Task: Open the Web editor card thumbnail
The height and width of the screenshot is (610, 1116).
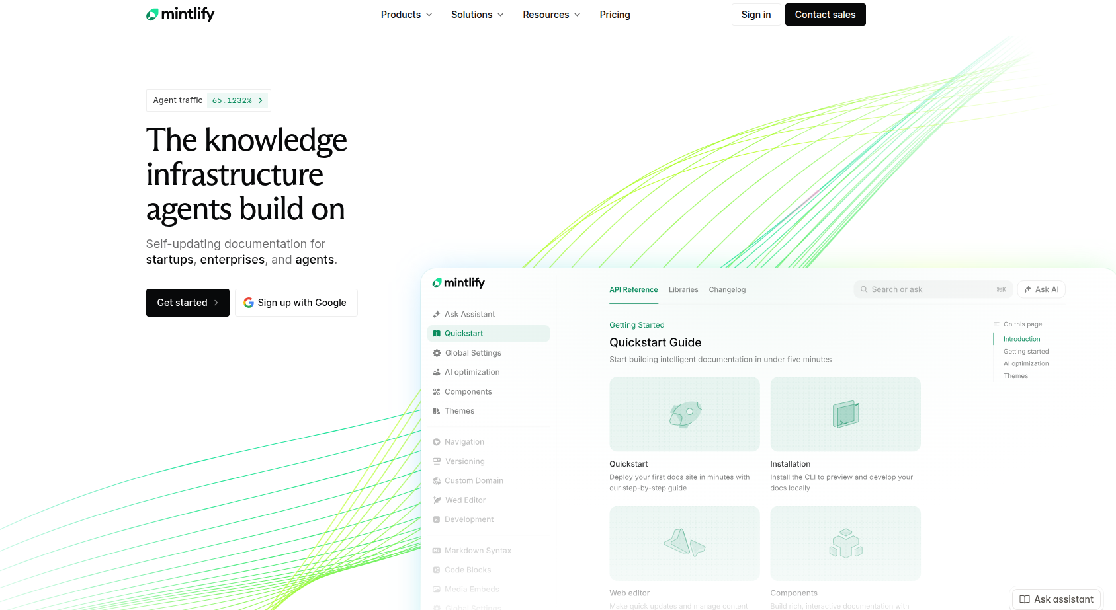Action: tap(685, 543)
